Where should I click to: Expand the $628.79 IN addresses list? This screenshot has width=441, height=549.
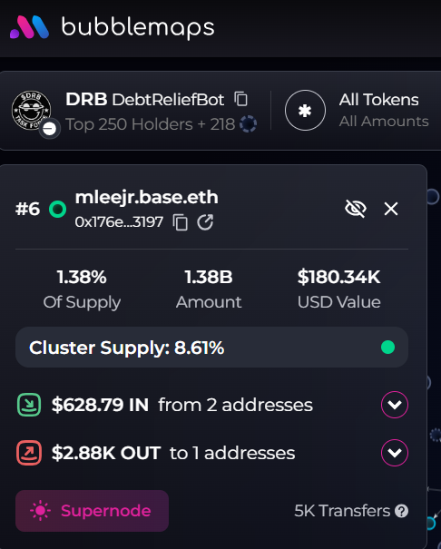pos(395,405)
